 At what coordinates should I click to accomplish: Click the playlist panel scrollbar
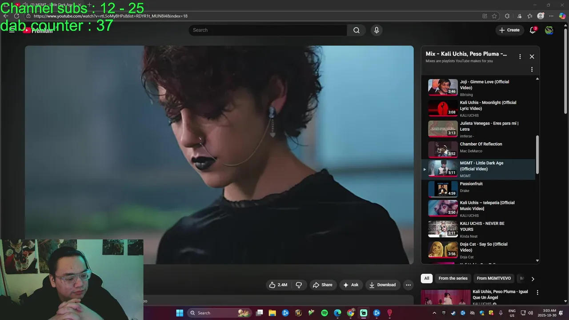(x=537, y=154)
